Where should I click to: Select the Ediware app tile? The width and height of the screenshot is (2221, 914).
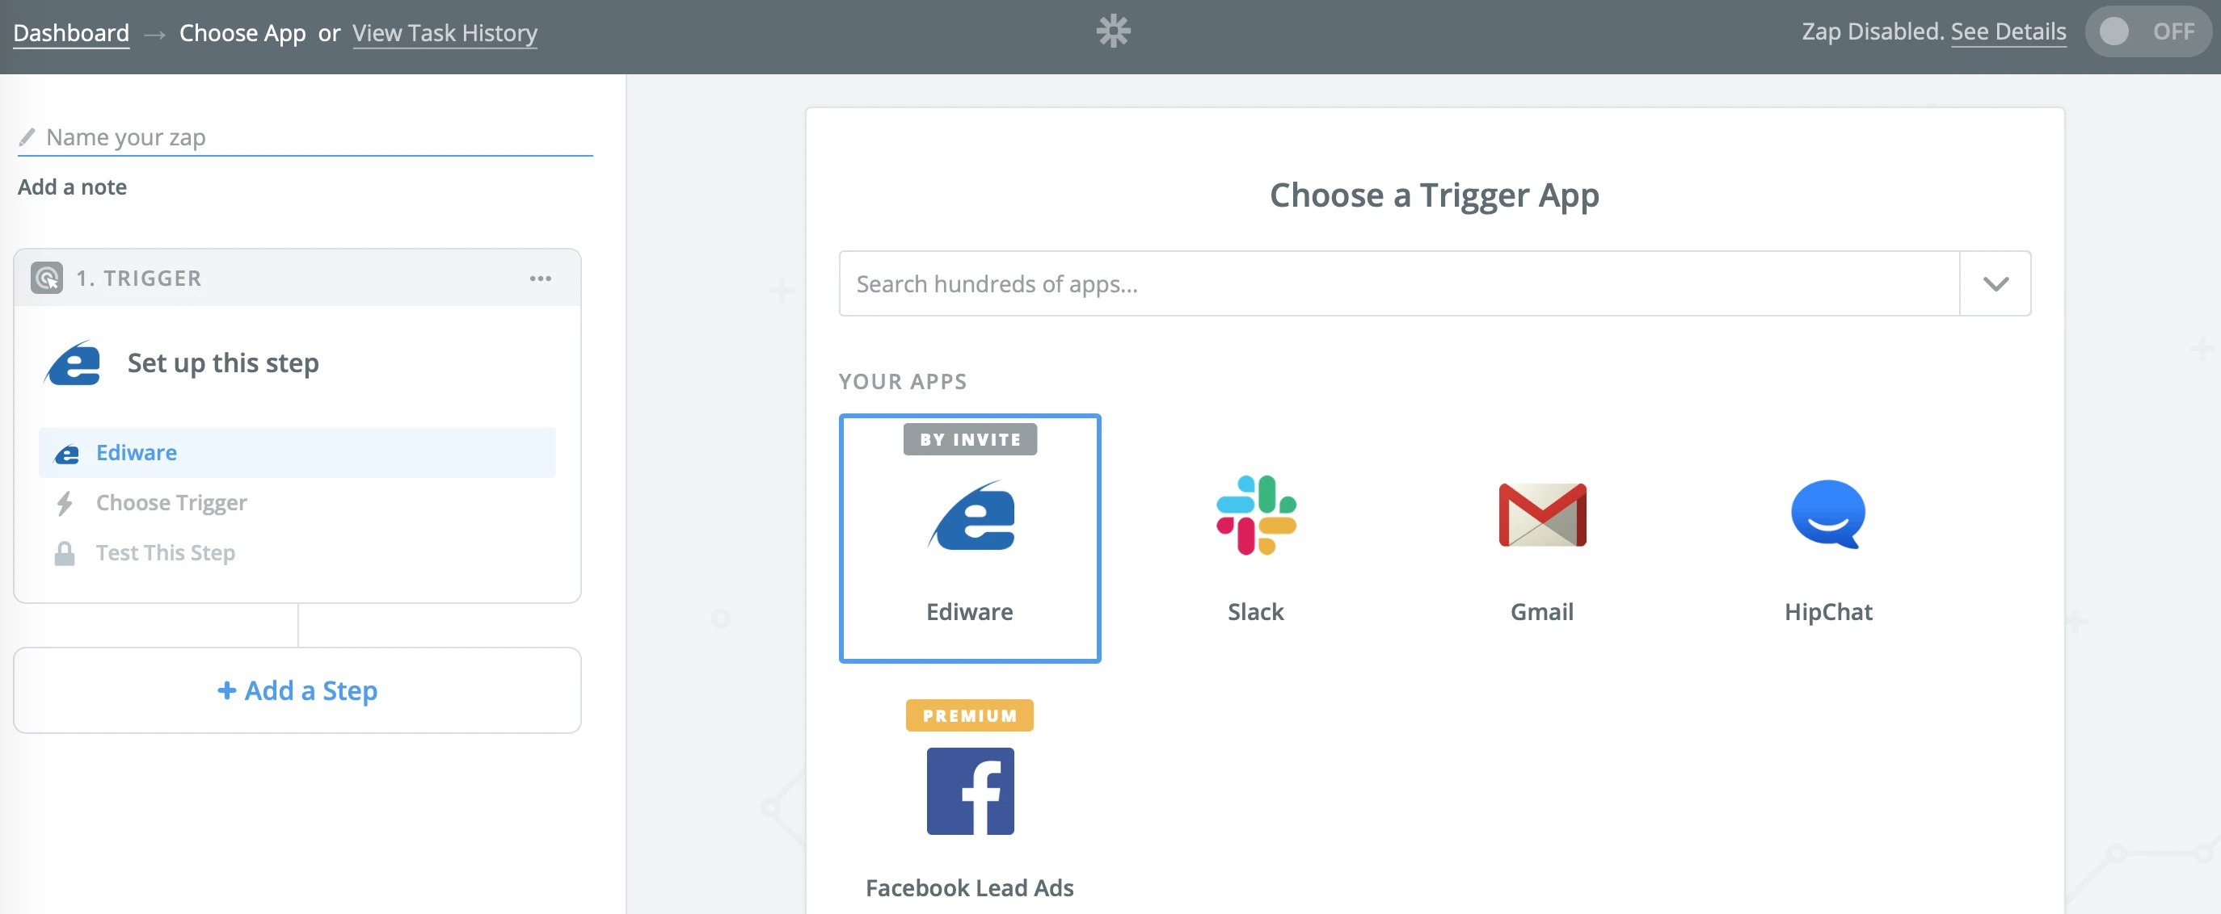969,539
